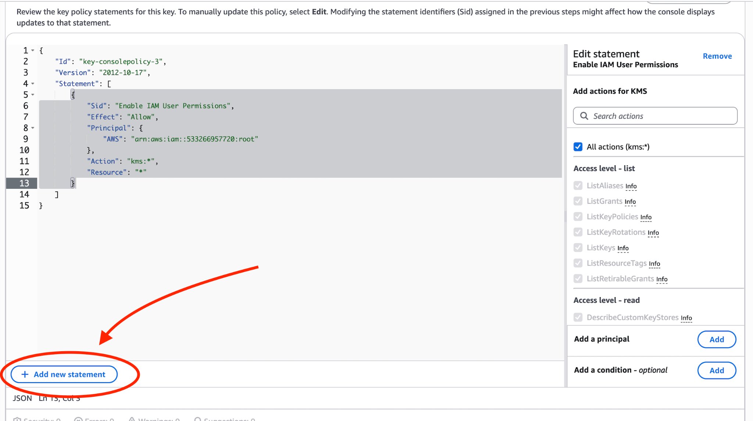Click the "Sid": "Enable IAM User Permissions" line
Viewport: 753px width, 421px height.
click(160, 106)
